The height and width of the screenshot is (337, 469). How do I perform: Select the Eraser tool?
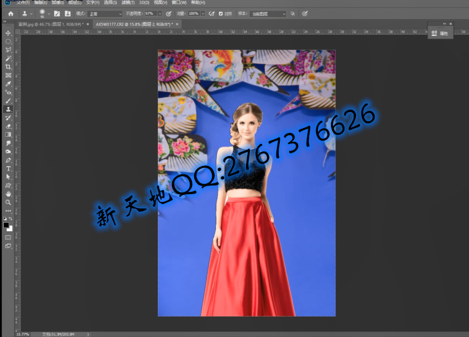pos(8,126)
